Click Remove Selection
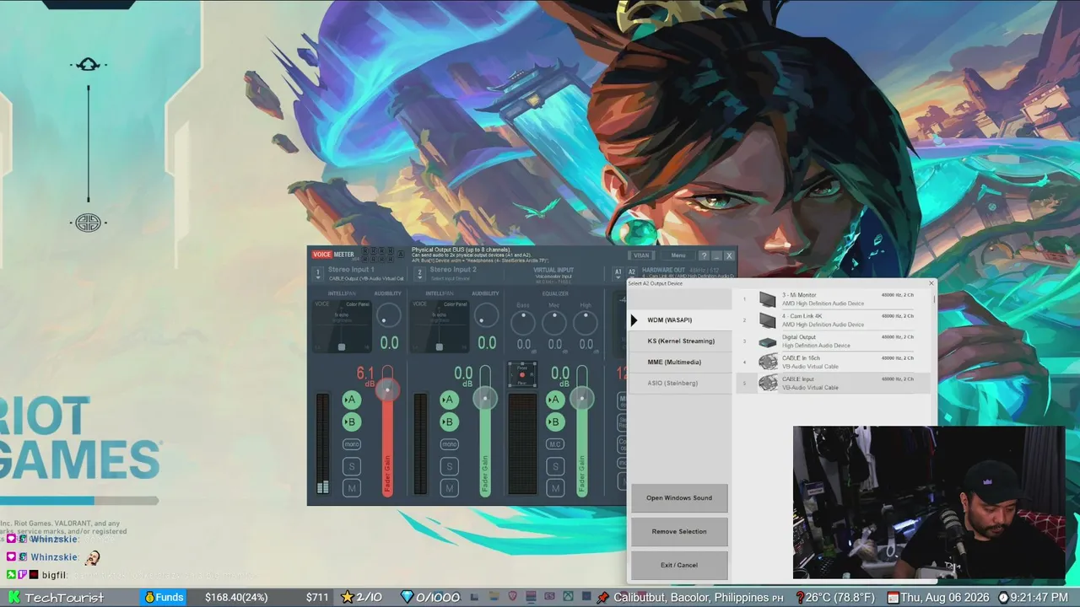Image resolution: width=1080 pixels, height=607 pixels. pos(679,532)
